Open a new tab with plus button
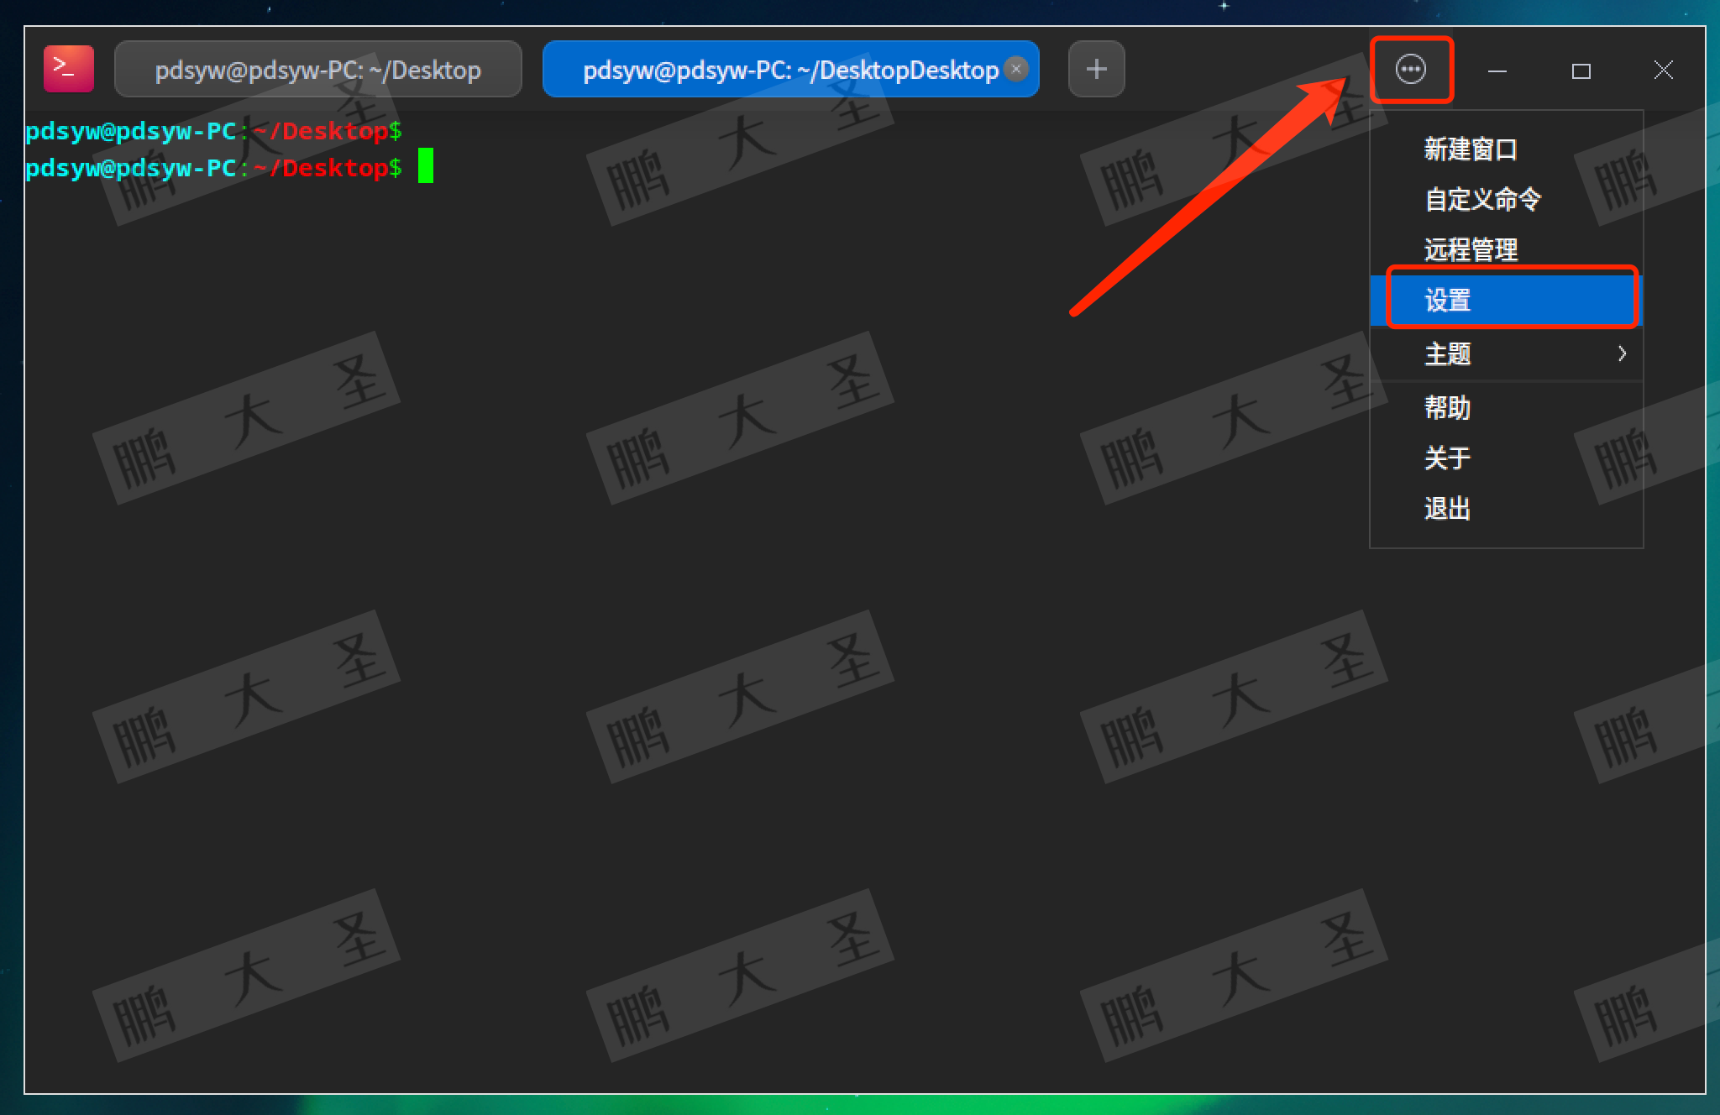The image size is (1720, 1115). pyautogui.click(x=1096, y=69)
